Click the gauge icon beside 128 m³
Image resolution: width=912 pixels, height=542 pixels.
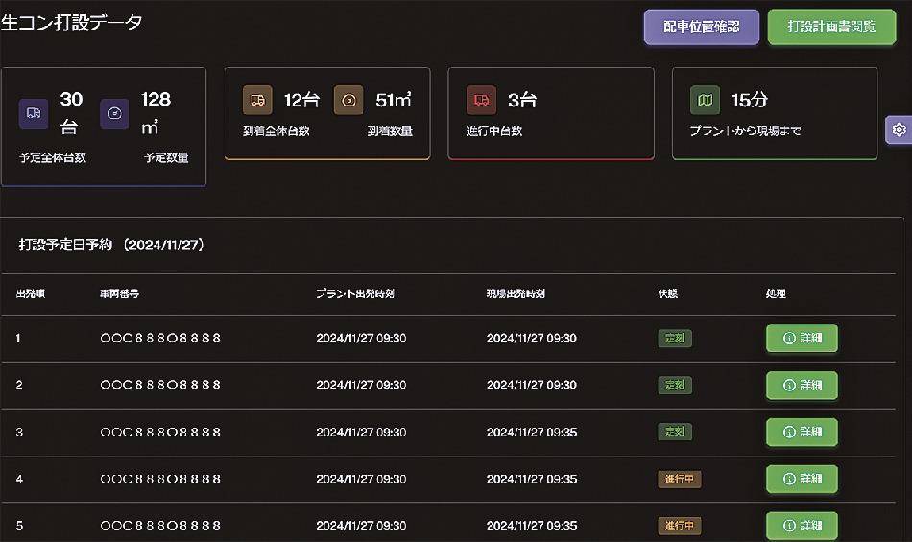[114, 113]
